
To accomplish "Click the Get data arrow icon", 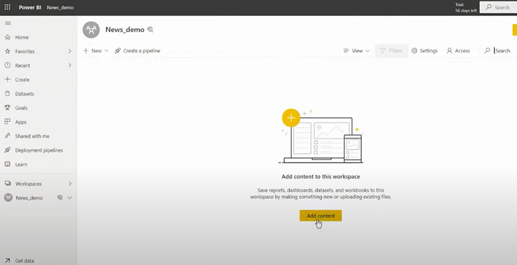I will [7, 260].
